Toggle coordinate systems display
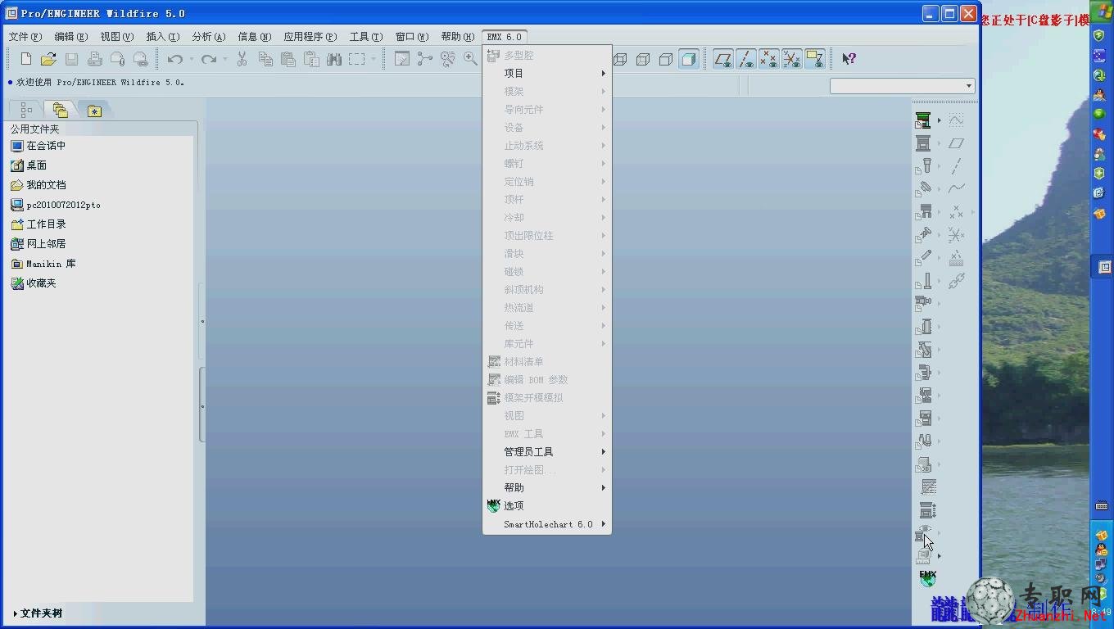This screenshot has height=629, width=1114. coord(791,59)
